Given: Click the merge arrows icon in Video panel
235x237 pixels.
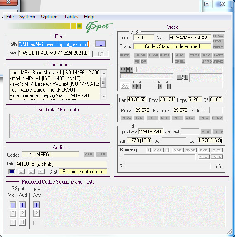Looking at the screenshot, I should click(x=182, y=77).
